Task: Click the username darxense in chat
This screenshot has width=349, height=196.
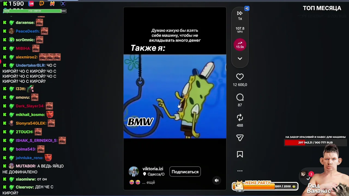Action: [x=25, y=23]
